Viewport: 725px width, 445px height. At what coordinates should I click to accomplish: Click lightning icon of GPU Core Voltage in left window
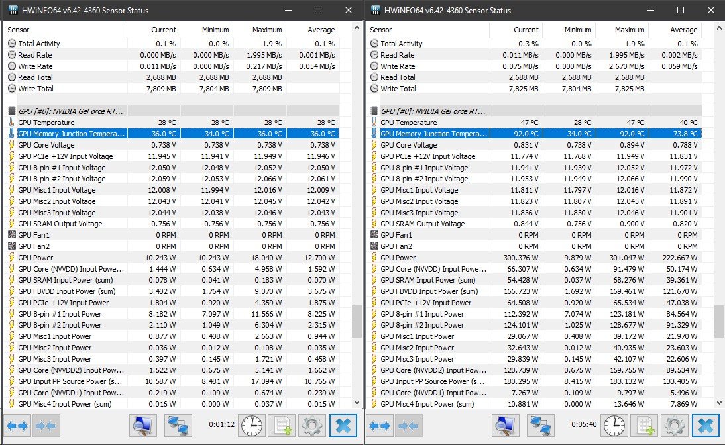coord(11,144)
